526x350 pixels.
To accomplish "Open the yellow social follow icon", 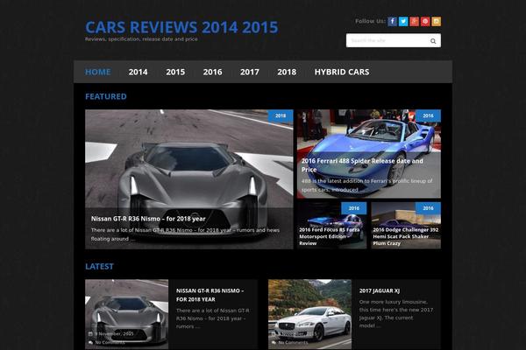I will coord(436,21).
